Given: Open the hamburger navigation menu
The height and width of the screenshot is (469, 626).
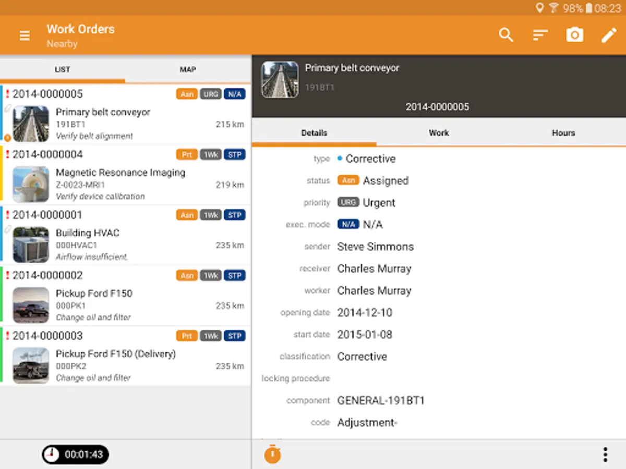Looking at the screenshot, I should pyautogui.click(x=25, y=36).
